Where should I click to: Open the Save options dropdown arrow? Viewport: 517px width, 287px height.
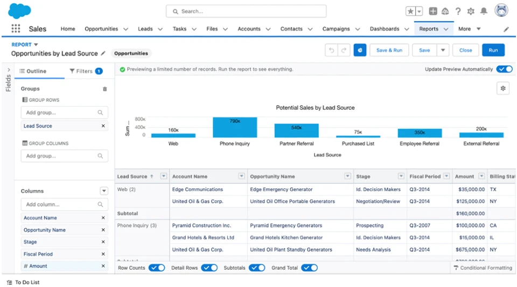(443, 50)
